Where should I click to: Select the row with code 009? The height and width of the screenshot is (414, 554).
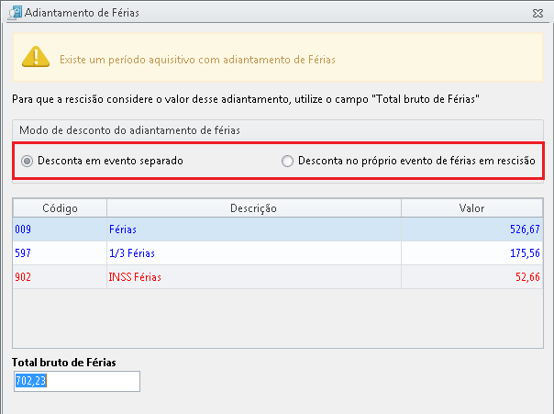pos(278,229)
